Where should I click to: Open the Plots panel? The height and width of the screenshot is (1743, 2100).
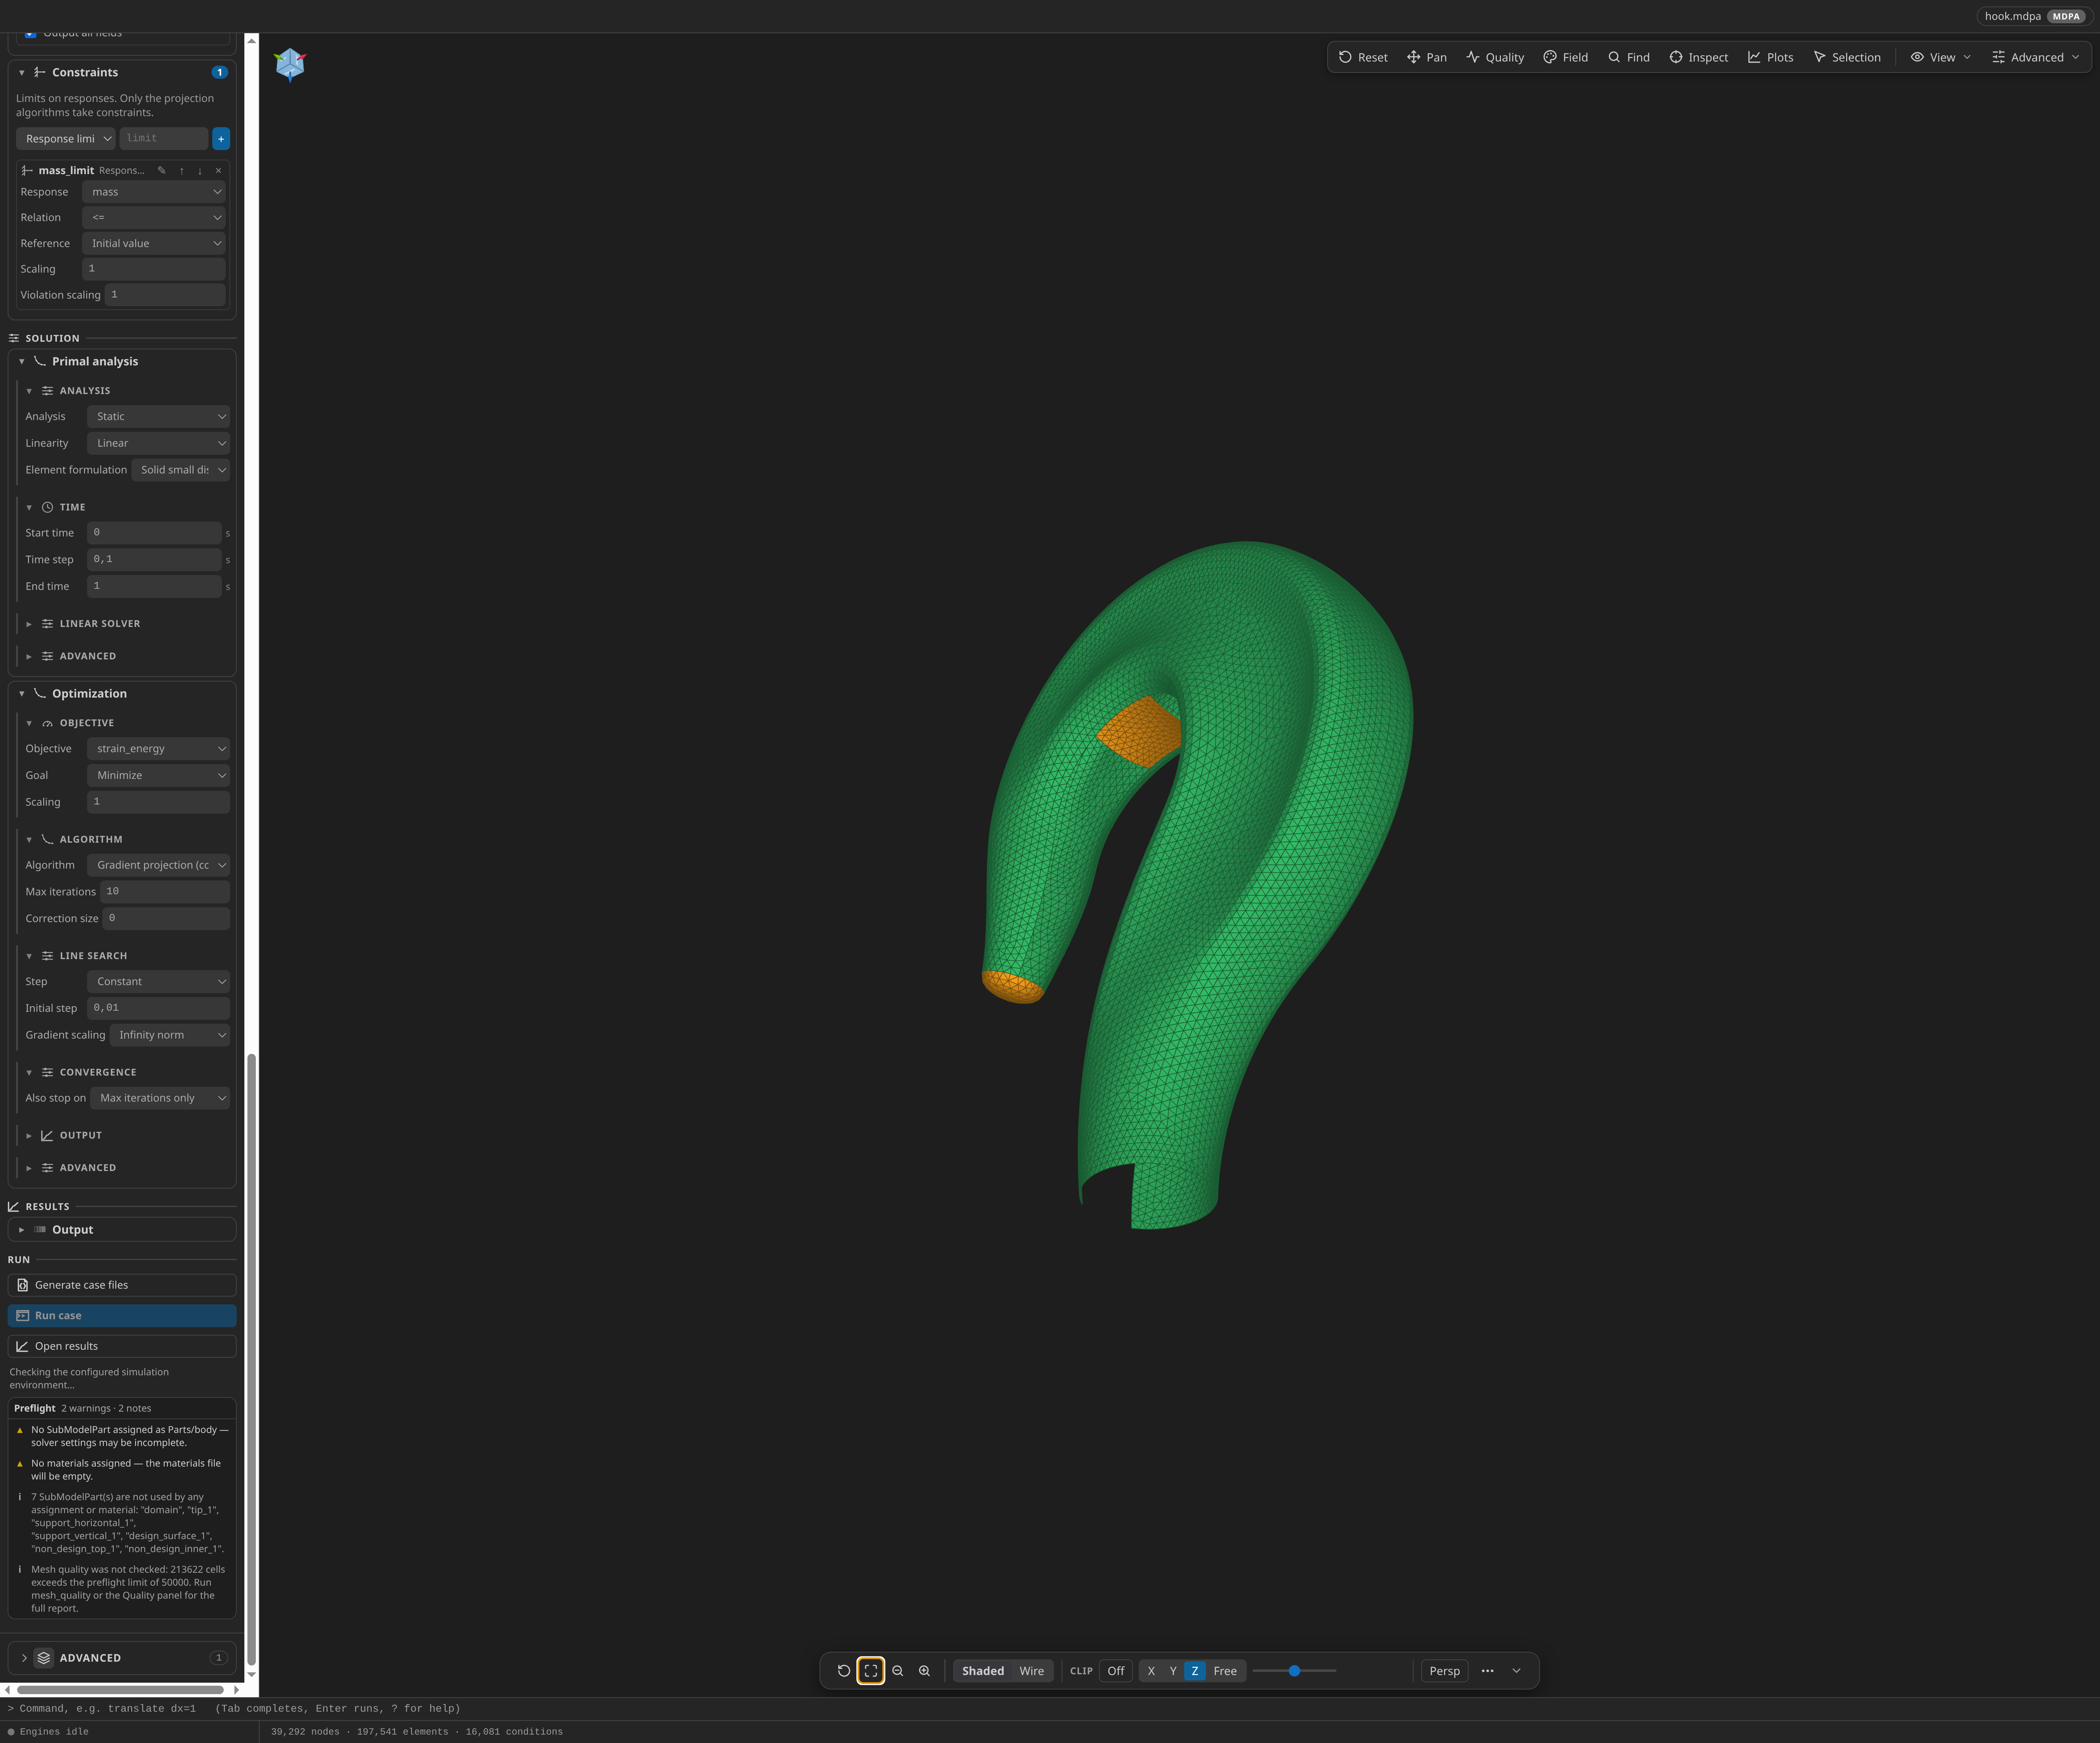(x=1770, y=57)
